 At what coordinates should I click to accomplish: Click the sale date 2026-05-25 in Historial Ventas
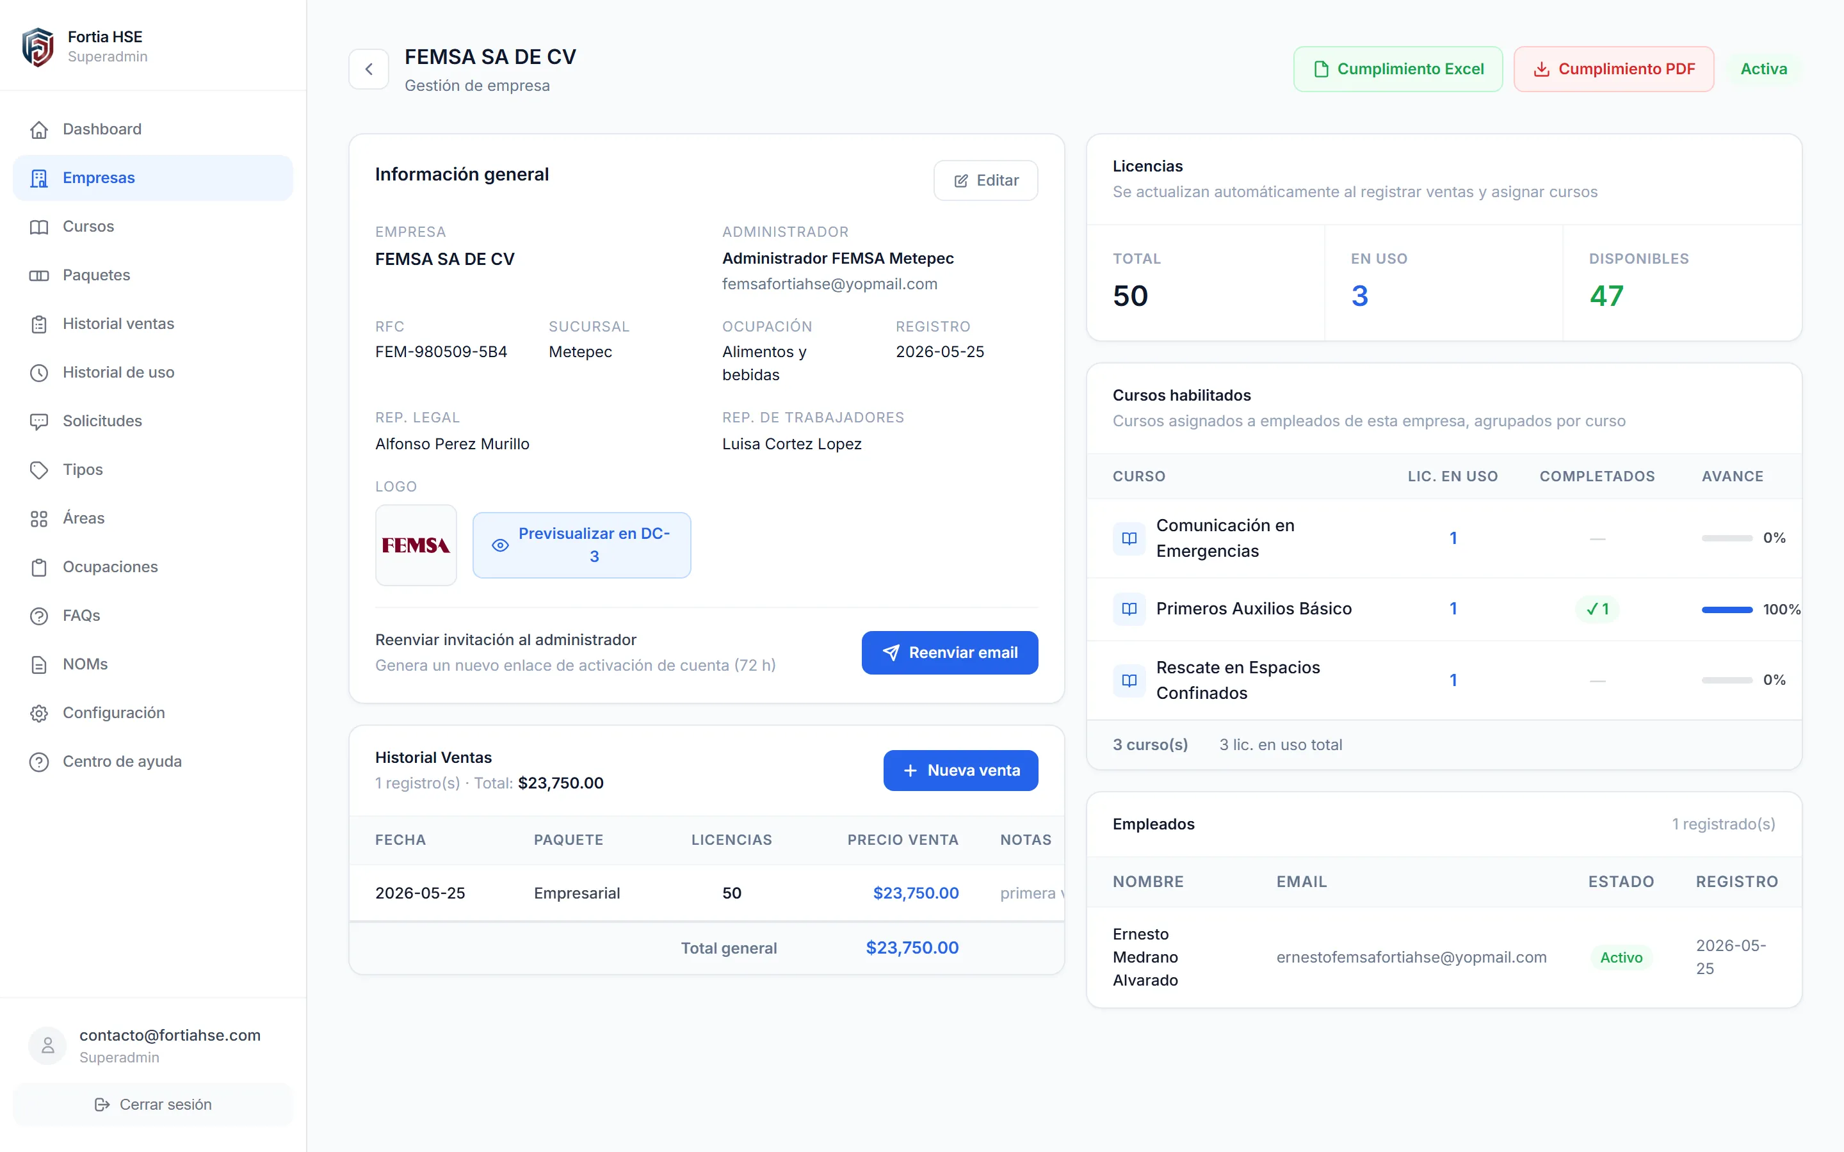click(421, 893)
